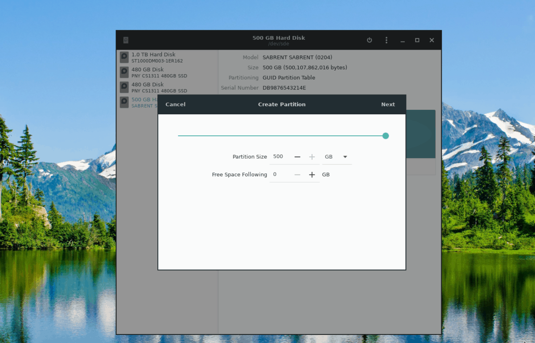Viewport: 535px width, 343px height.
Task: Increase partition size with plus button
Action: pos(312,157)
